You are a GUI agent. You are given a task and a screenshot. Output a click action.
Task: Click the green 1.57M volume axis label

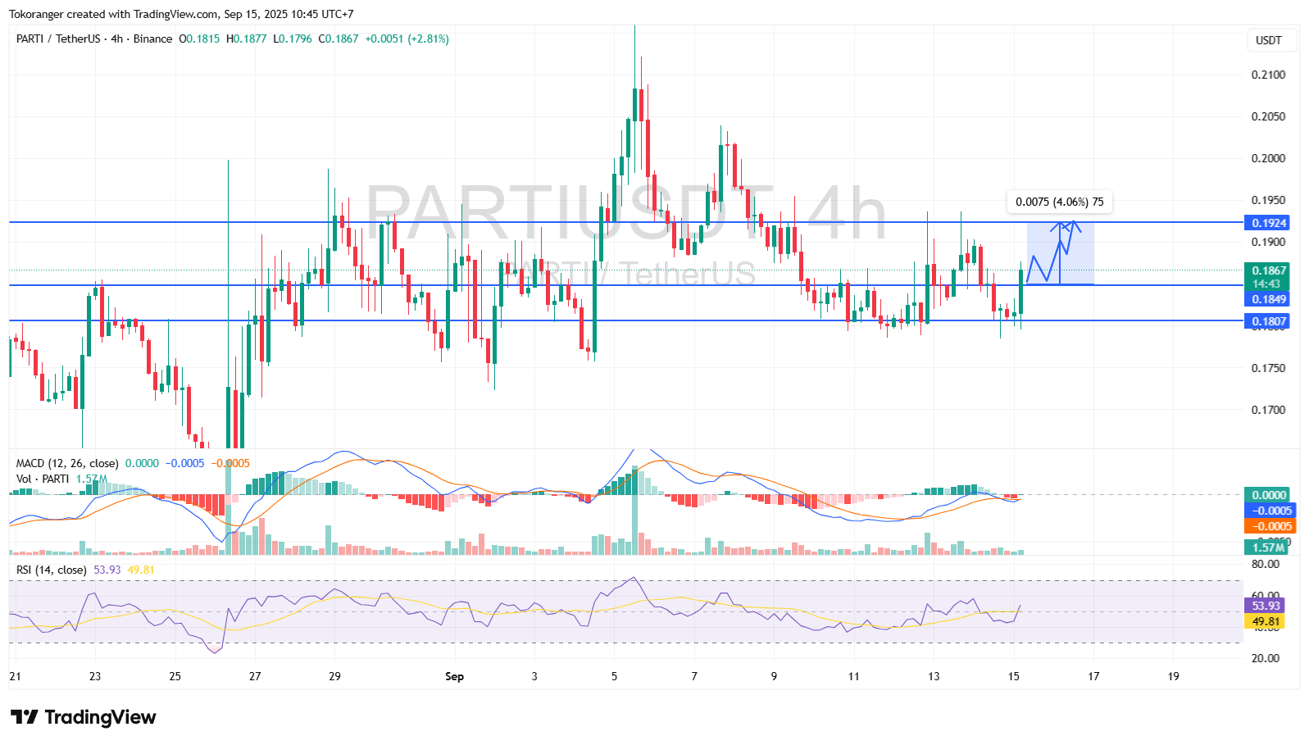1267,547
